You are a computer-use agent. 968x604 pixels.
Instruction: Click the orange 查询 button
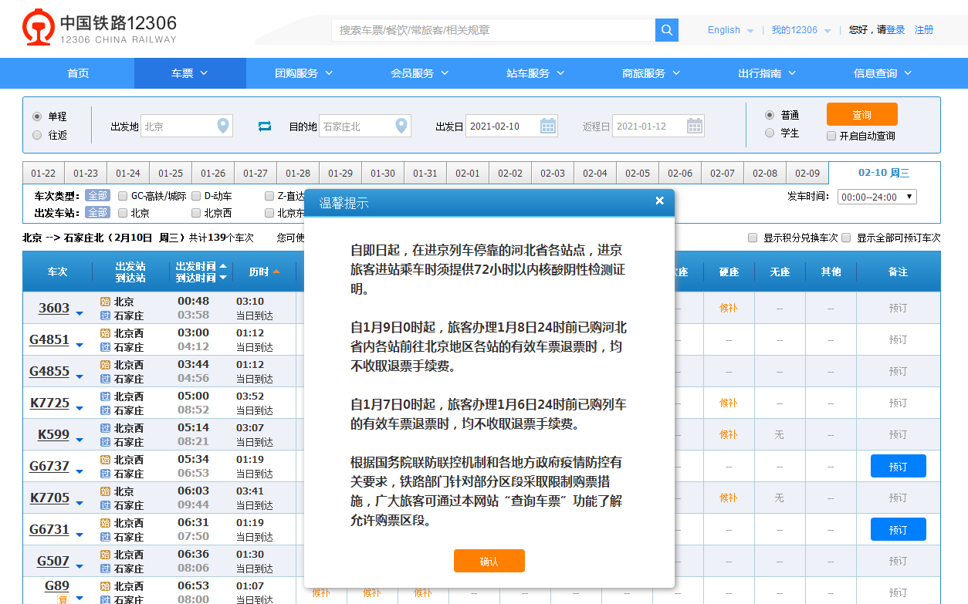861,114
